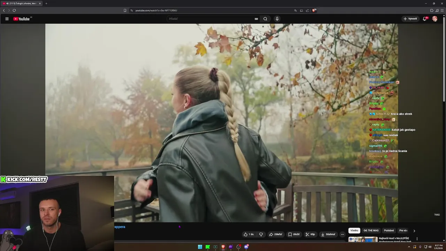Go back with the browser back arrow
446x251 pixels.
[4, 10]
